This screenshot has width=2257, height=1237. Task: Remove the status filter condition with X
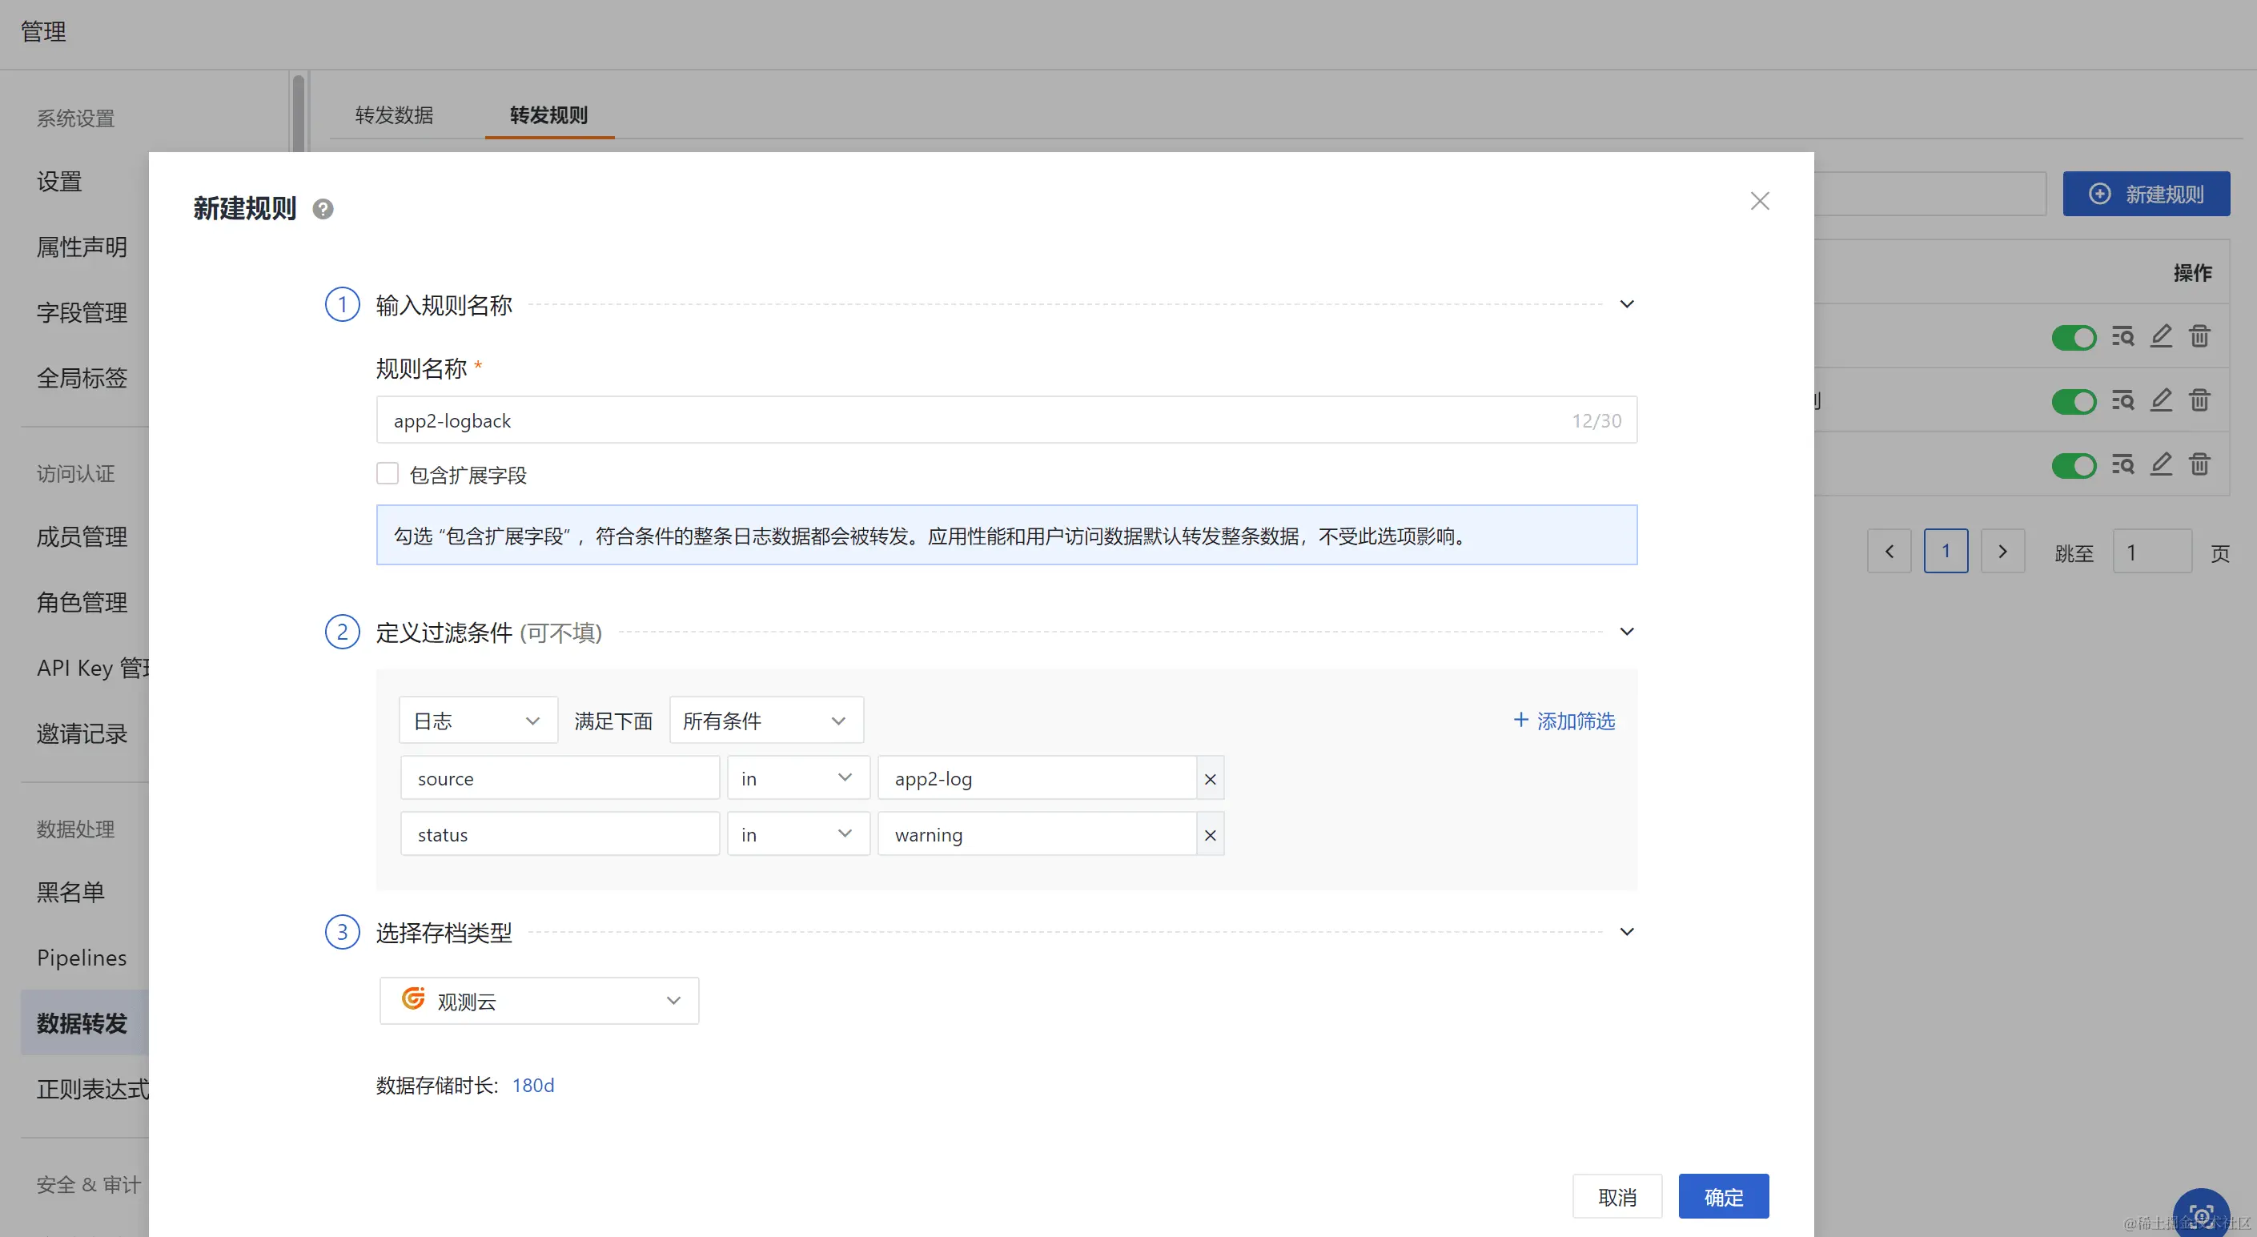point(1210,835)
